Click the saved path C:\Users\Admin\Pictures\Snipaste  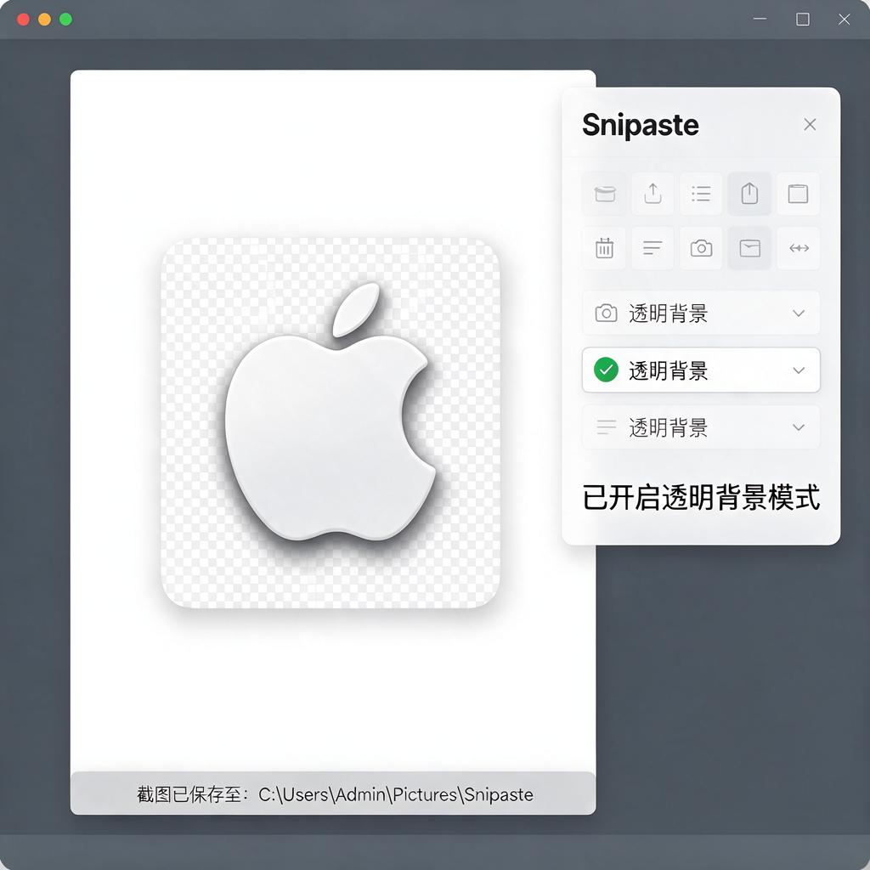[x=396, y=794]
